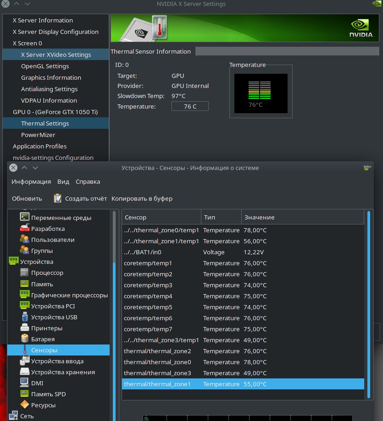Select the highlighted thermal/thermal_zone1 row

[243, 384]
